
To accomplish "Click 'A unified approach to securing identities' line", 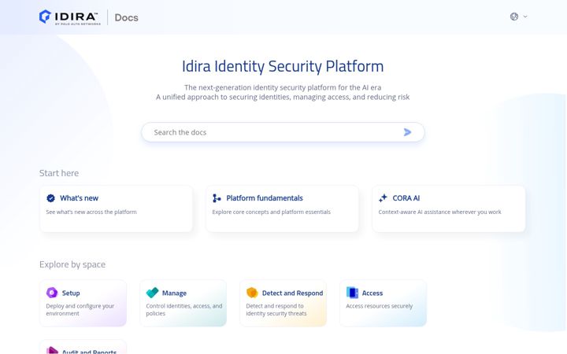I will coord(283,97).
